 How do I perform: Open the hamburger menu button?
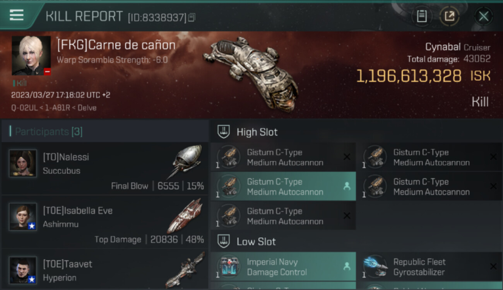pyautogui.click(x=16, y=15)
